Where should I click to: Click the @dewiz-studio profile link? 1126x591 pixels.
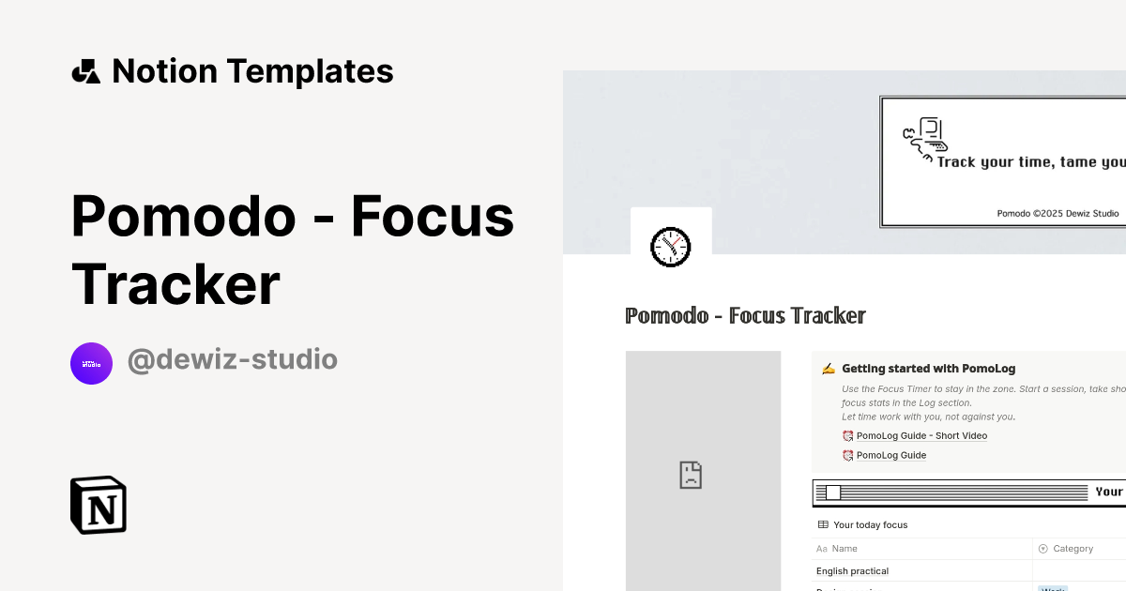point(233,359)
